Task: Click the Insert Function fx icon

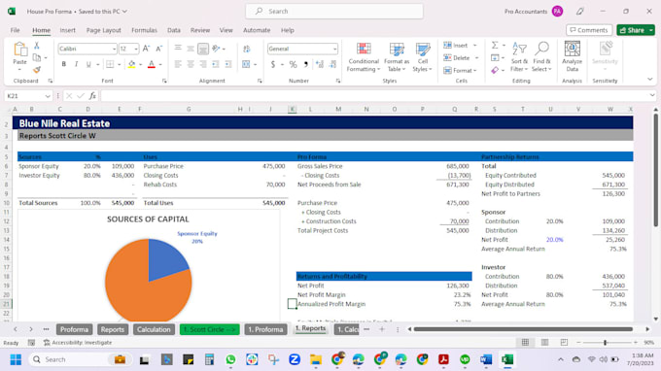Action: [x=92, y=96]
